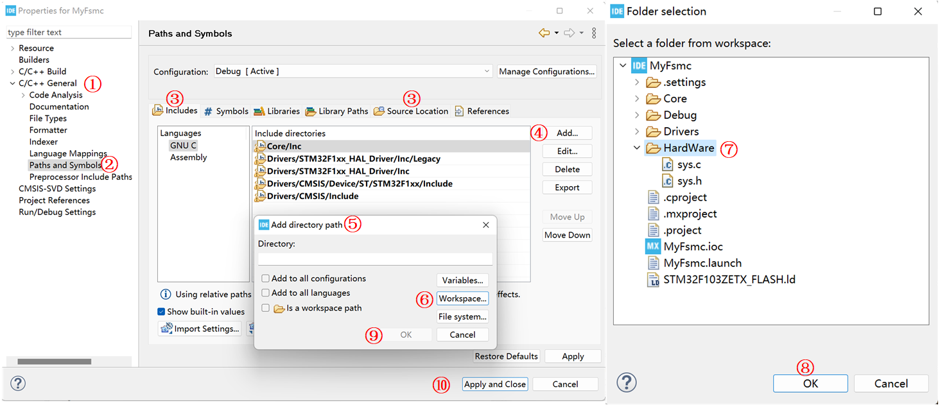The height and width of the screenshot is (405, 940).
Task: Click the Workspace... button
Action: pyautogui.click(x=462, y=298)
